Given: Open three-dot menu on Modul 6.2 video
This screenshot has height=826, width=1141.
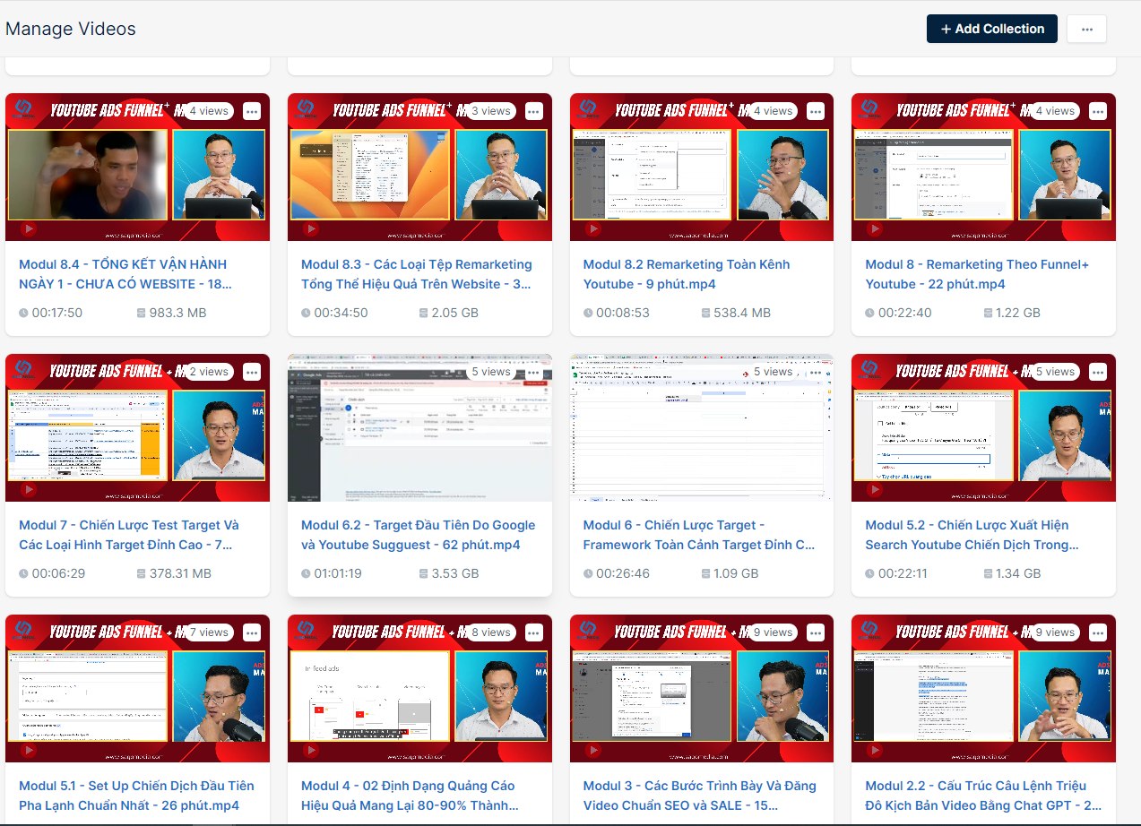Looking at the screenshot, I should tap(534, 372).
